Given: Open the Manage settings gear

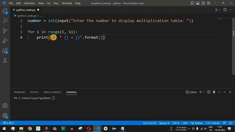Looking at the screenshot, I should [5, 115].
